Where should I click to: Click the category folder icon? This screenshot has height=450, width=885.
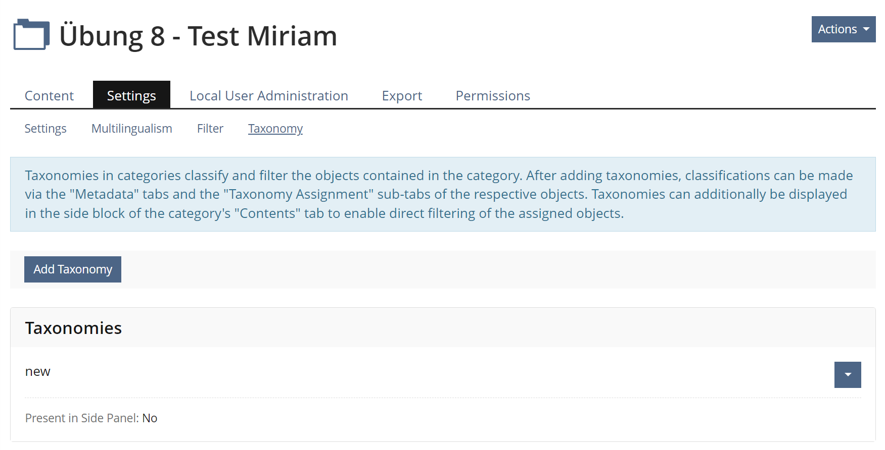point(31,35)
